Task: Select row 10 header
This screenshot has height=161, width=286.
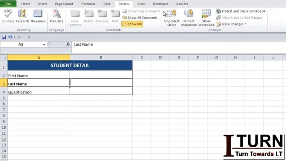Action: (x=4, y=127)
